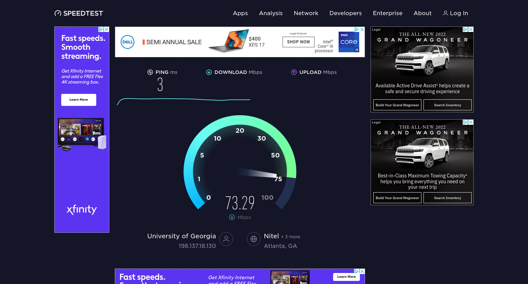Click the Speedtest logo
Viewport: 528px width, 284px height.
(x=79, y=13)
